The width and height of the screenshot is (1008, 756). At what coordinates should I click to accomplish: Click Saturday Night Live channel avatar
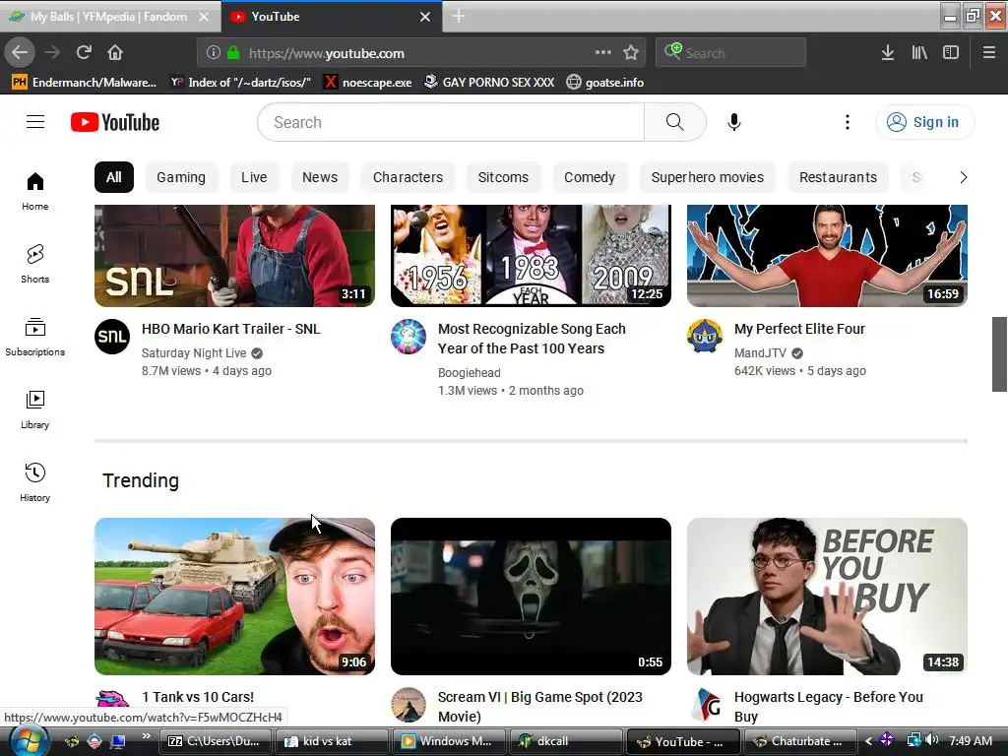click(112, 337)
